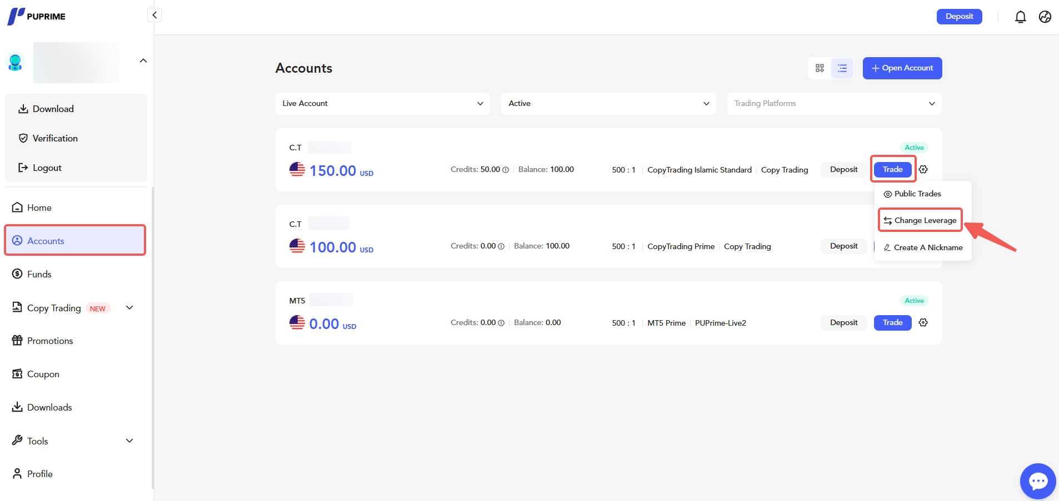This screenshot has height=501, width=1059.
Task: Open the language globe icon
Action: pos(1045,17)
